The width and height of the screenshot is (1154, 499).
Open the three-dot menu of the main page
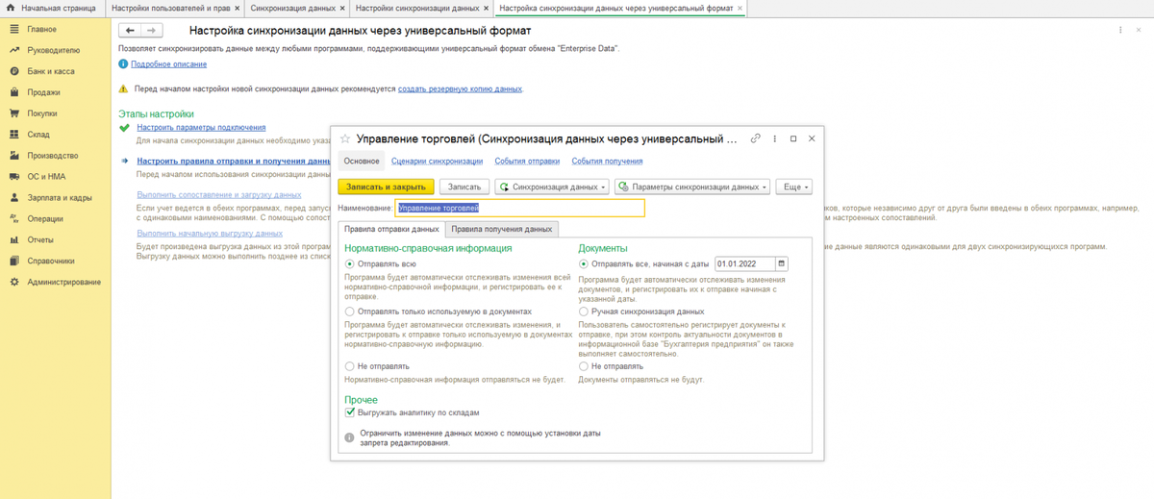tap(1122, 31)
